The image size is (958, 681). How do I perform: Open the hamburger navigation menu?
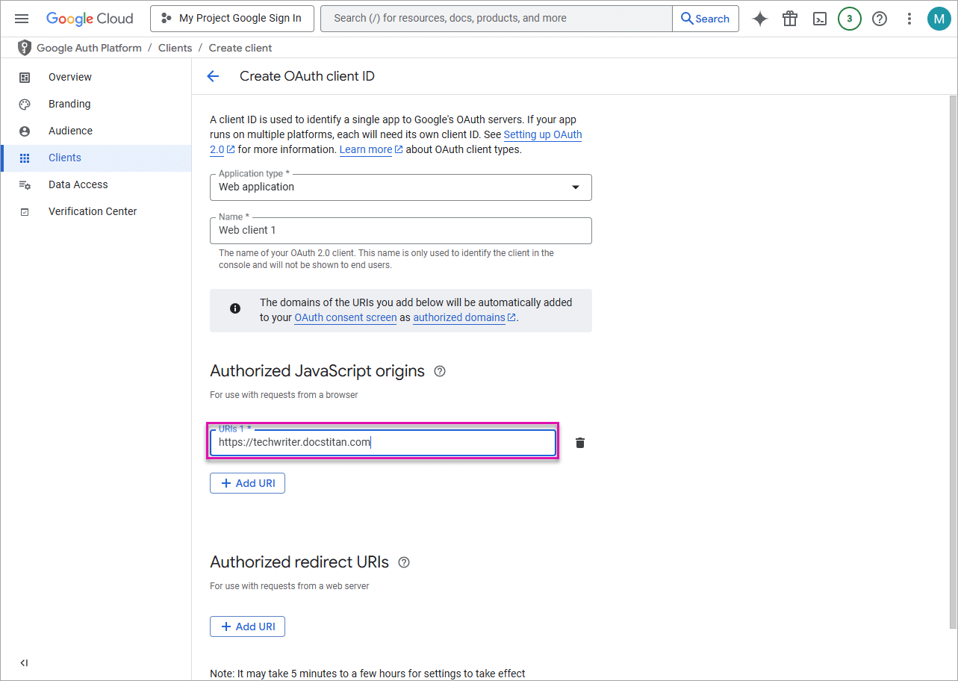(22, 19)
